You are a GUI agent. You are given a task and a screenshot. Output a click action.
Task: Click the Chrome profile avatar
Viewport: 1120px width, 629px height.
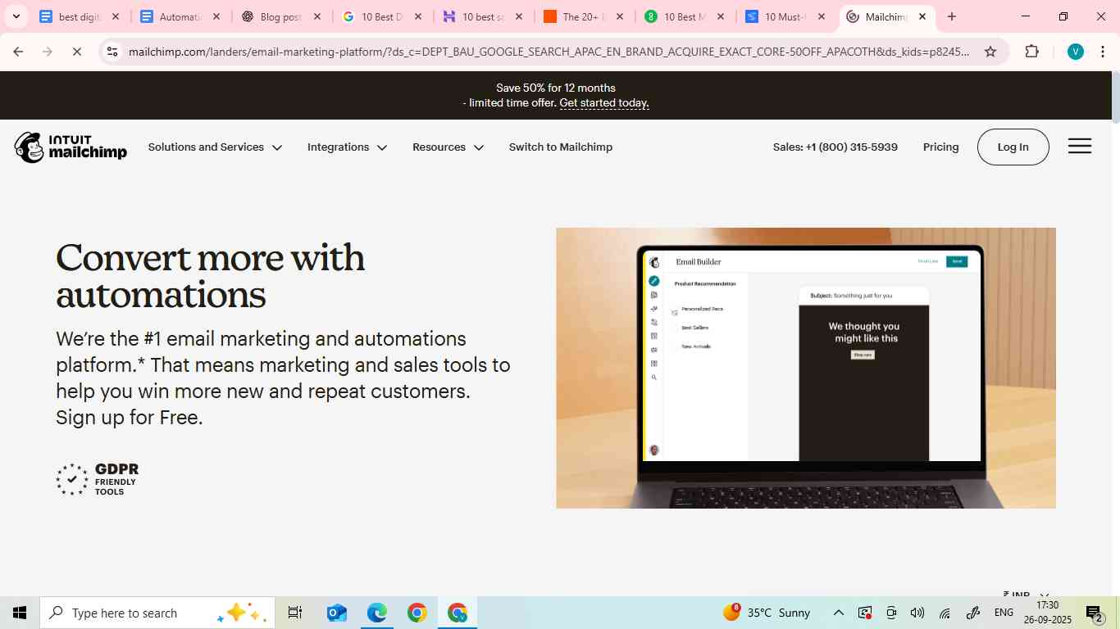coord(1075,51)
